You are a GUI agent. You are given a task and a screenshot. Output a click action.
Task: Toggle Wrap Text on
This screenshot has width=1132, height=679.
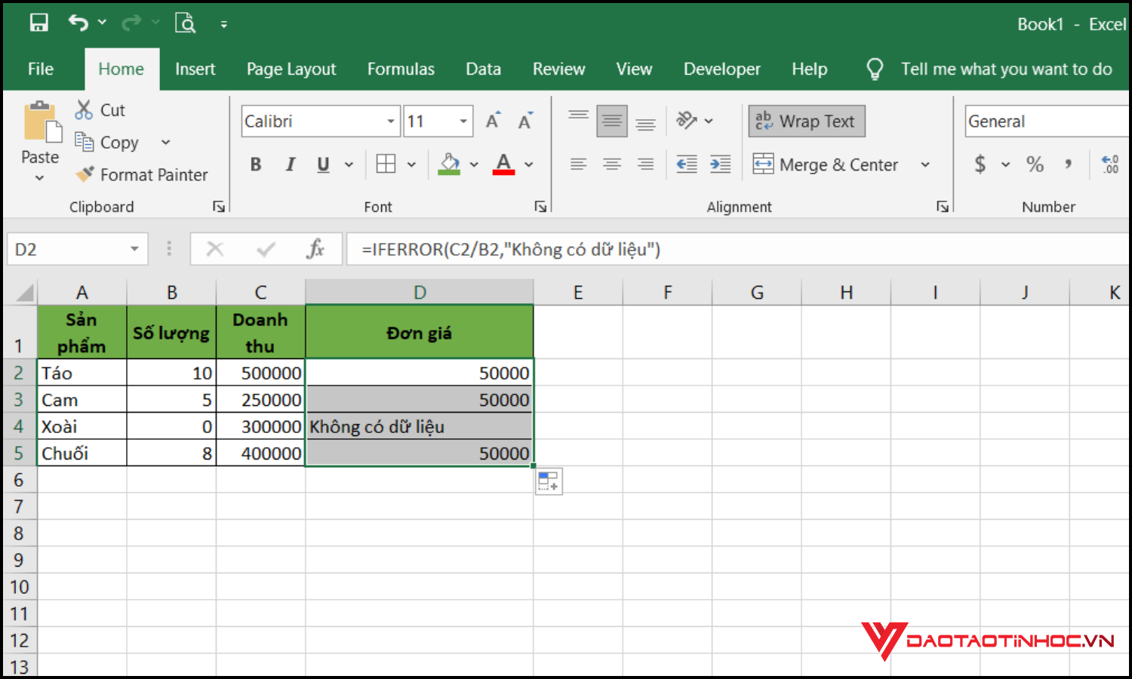click(806, 121)
